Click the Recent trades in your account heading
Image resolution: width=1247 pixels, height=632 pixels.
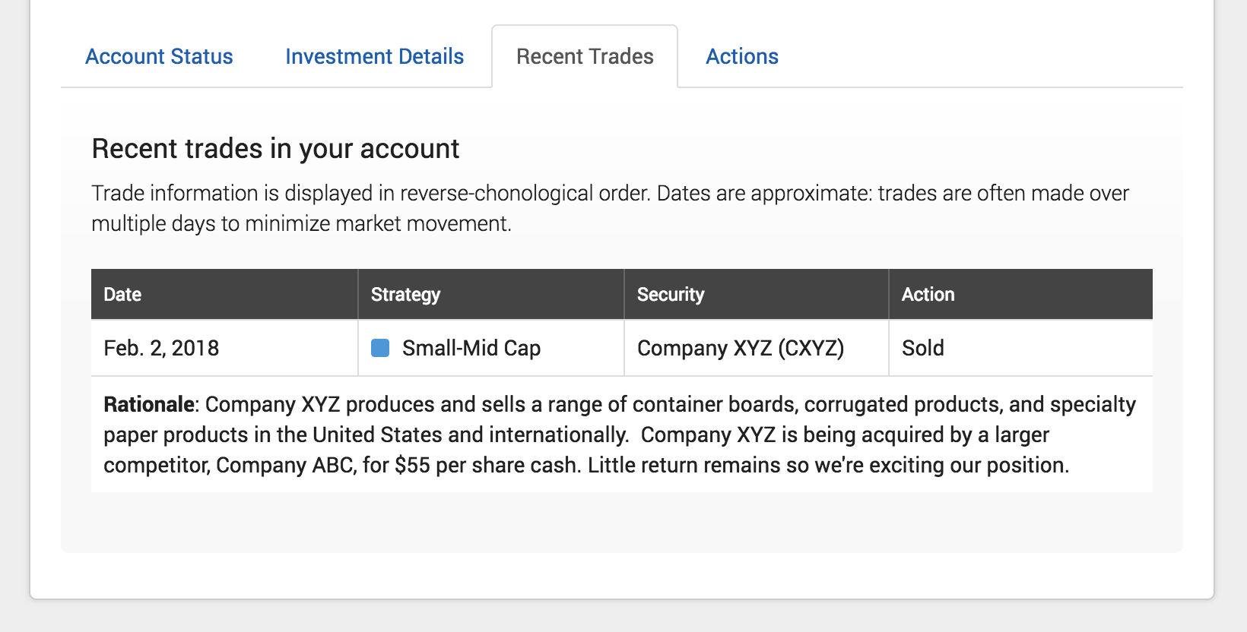275,149
